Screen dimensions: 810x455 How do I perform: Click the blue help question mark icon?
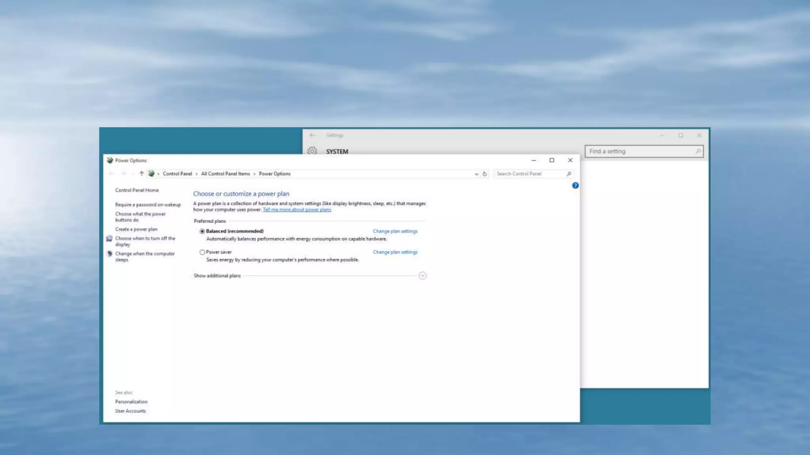pos(575,185)
